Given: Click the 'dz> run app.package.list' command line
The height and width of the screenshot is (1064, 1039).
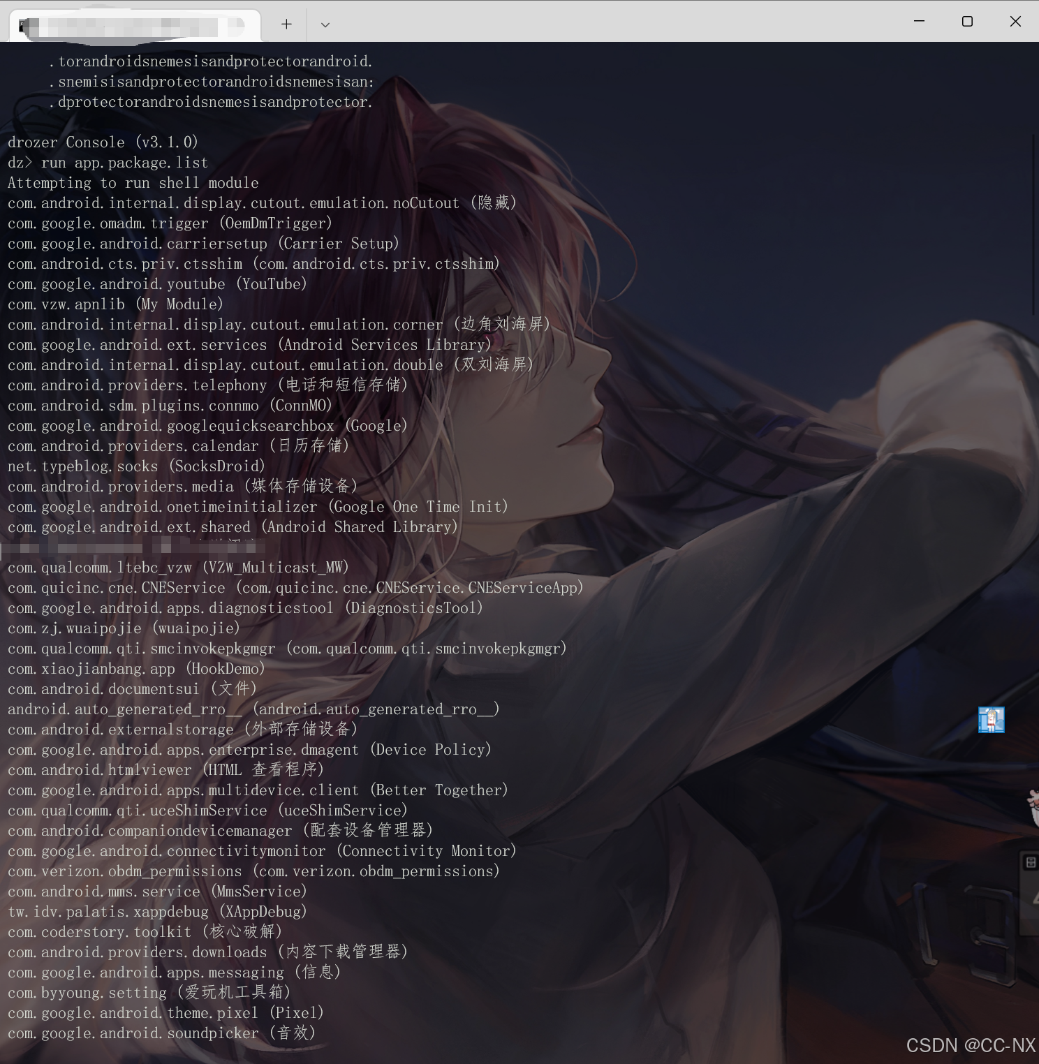Looking at the screenshot, I should [x=108, y=163].
